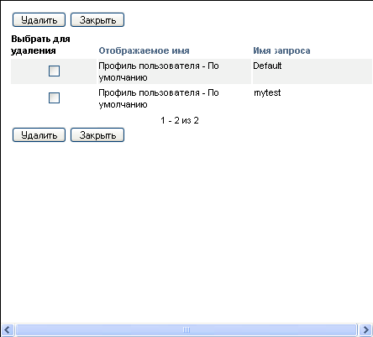
Task: Click the horizontal scrollbar thumb
Action: tap(186, 329)
